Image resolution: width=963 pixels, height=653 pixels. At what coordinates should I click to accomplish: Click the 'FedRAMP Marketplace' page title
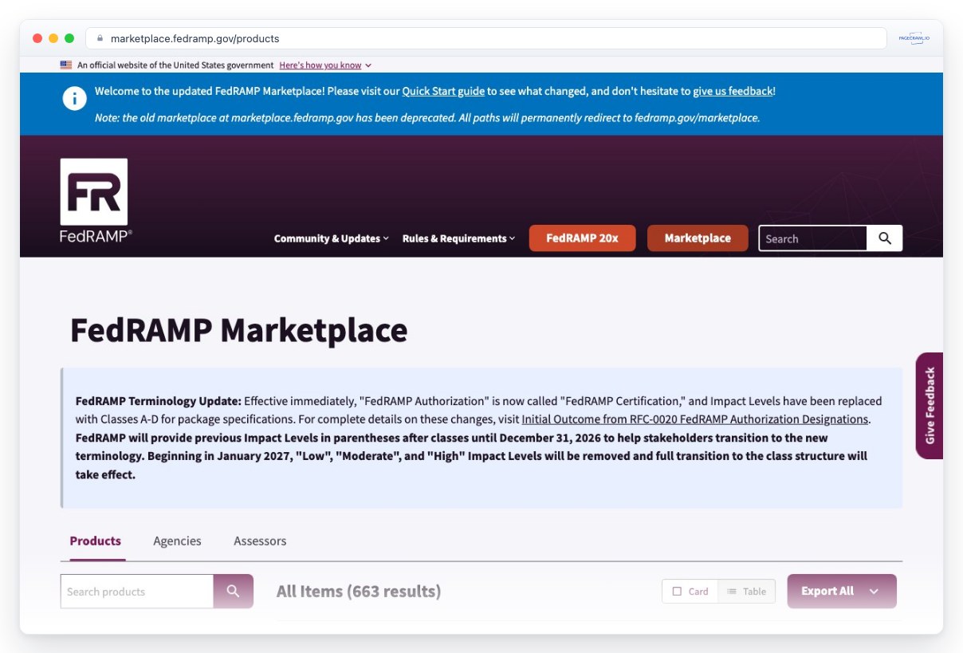click(x=238, y=330)
